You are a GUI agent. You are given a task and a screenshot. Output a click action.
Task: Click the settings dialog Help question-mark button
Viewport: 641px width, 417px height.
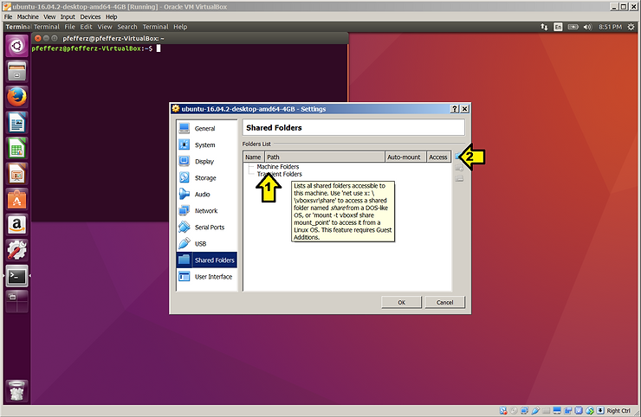pos(455,109)
